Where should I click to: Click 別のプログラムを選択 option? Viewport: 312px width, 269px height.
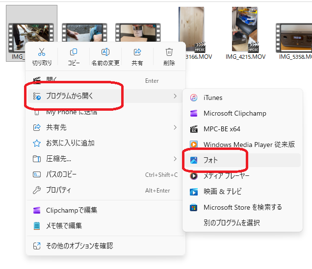coord(242,223)
